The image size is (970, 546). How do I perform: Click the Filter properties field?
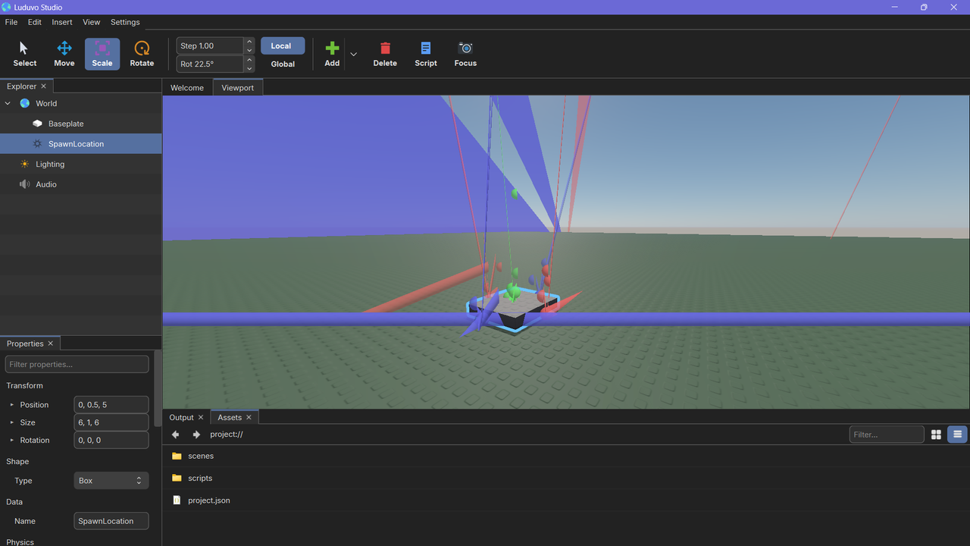tap(77, 364)
